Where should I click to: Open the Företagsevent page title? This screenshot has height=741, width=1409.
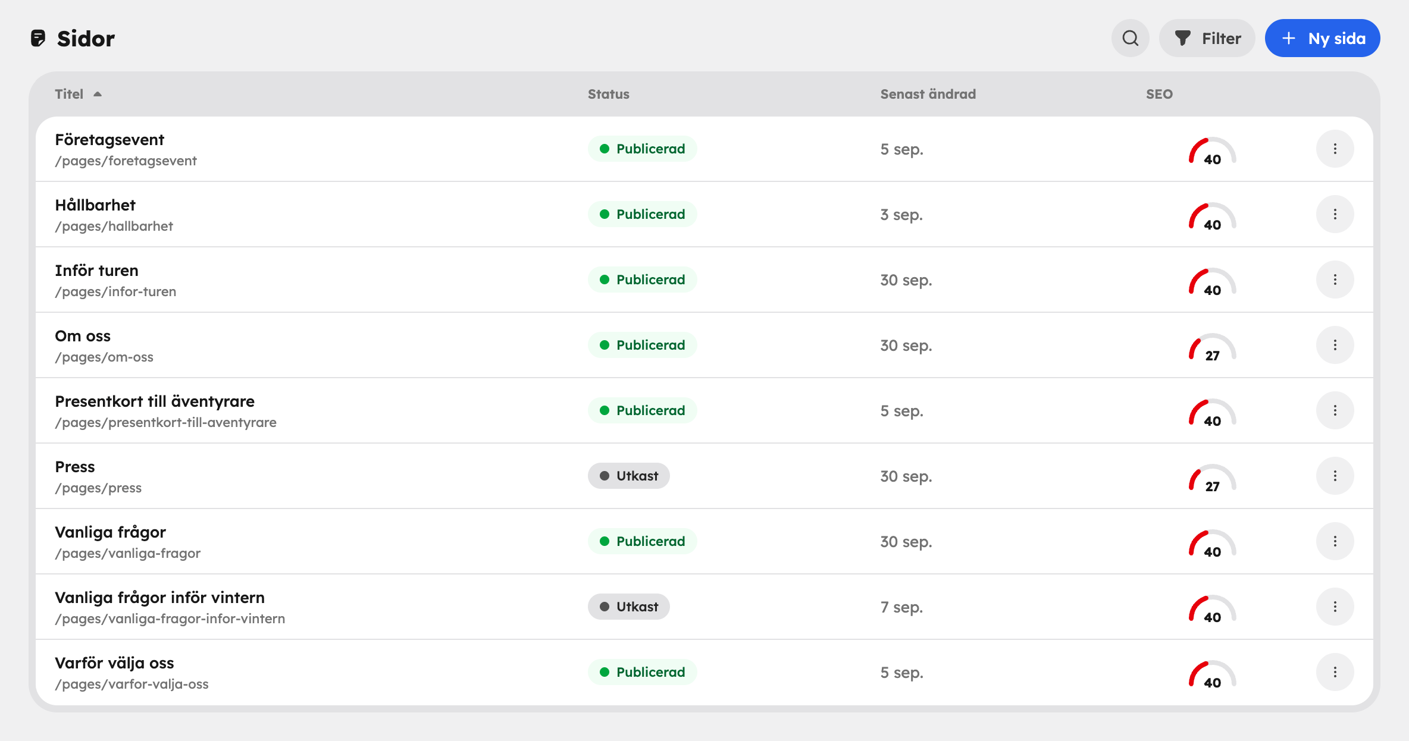[x=109, y=140]
